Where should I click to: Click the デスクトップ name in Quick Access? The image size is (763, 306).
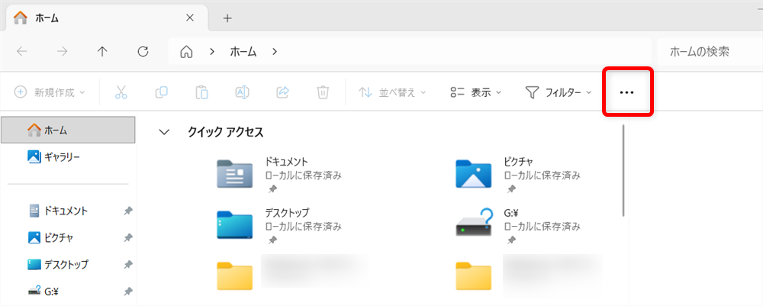287,213
